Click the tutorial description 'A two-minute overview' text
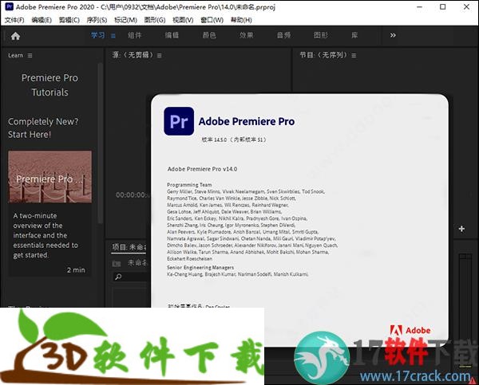 point(46,235)
